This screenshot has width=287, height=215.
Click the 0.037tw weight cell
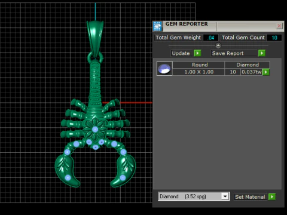click(x=252, y=72)
